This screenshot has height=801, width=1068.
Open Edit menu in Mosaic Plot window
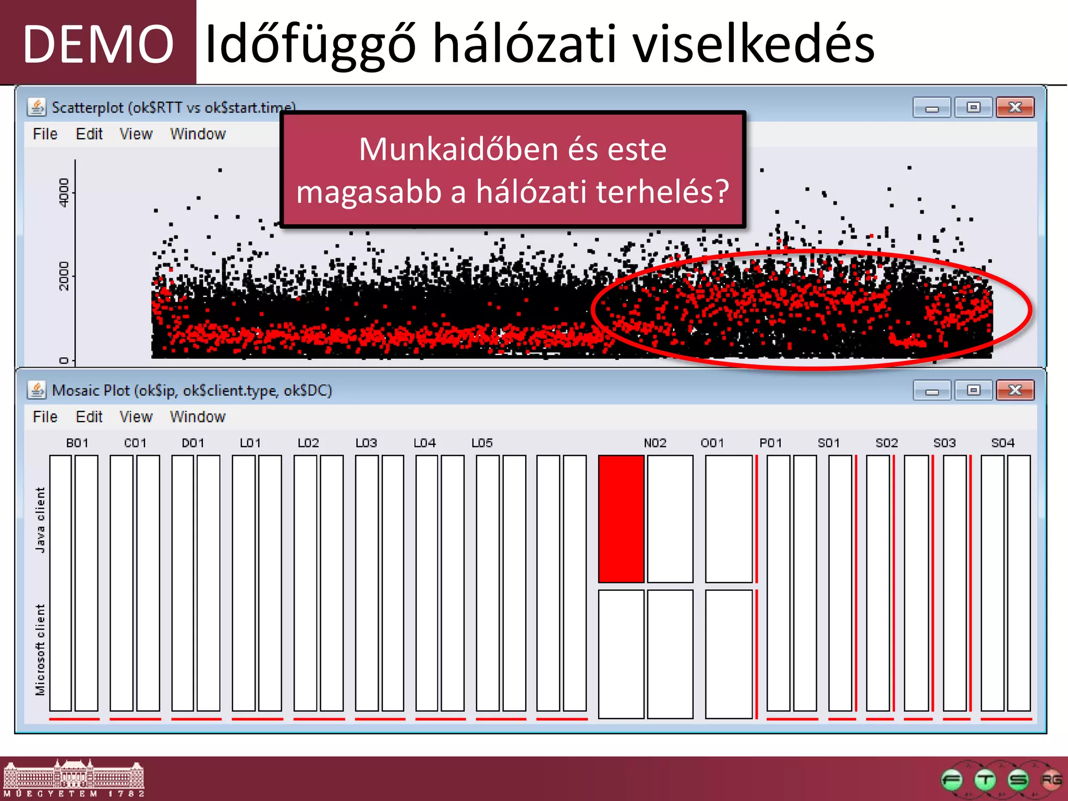coord(89,417)
